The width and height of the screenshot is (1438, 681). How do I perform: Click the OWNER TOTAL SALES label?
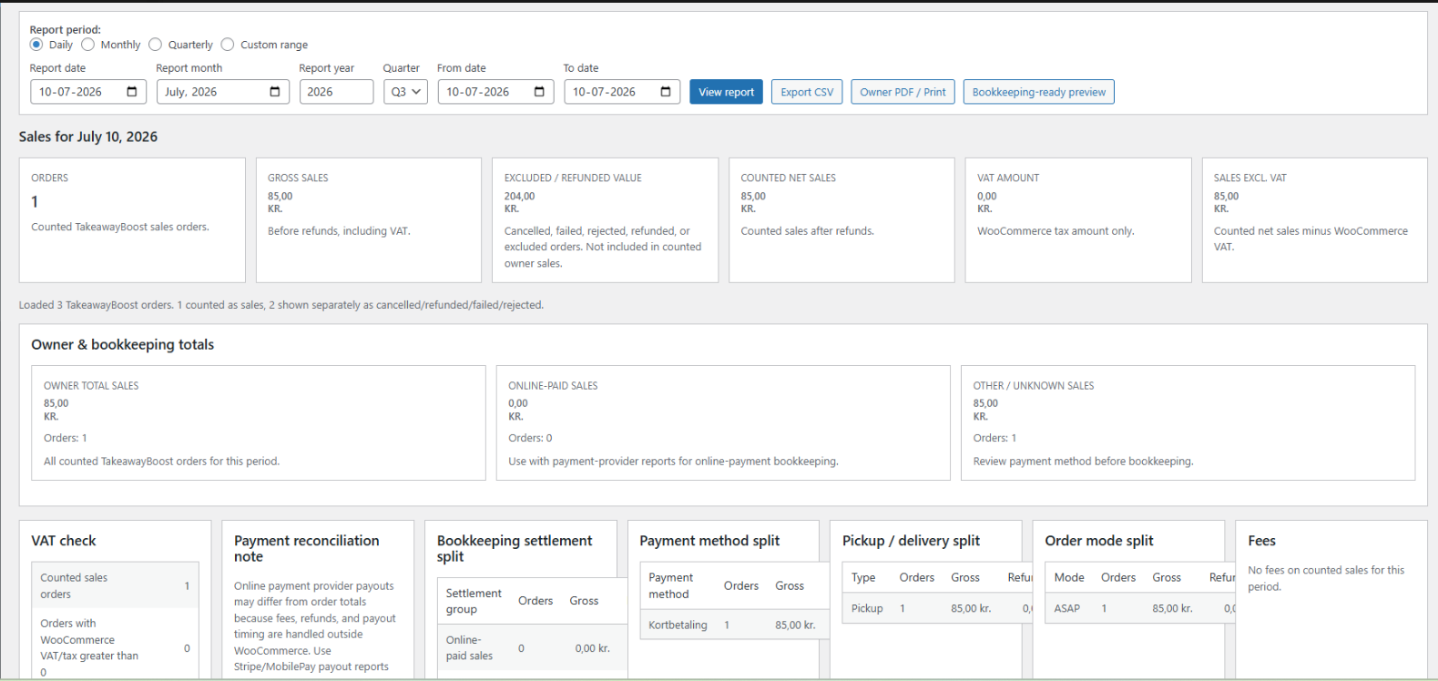click(91, 386)
